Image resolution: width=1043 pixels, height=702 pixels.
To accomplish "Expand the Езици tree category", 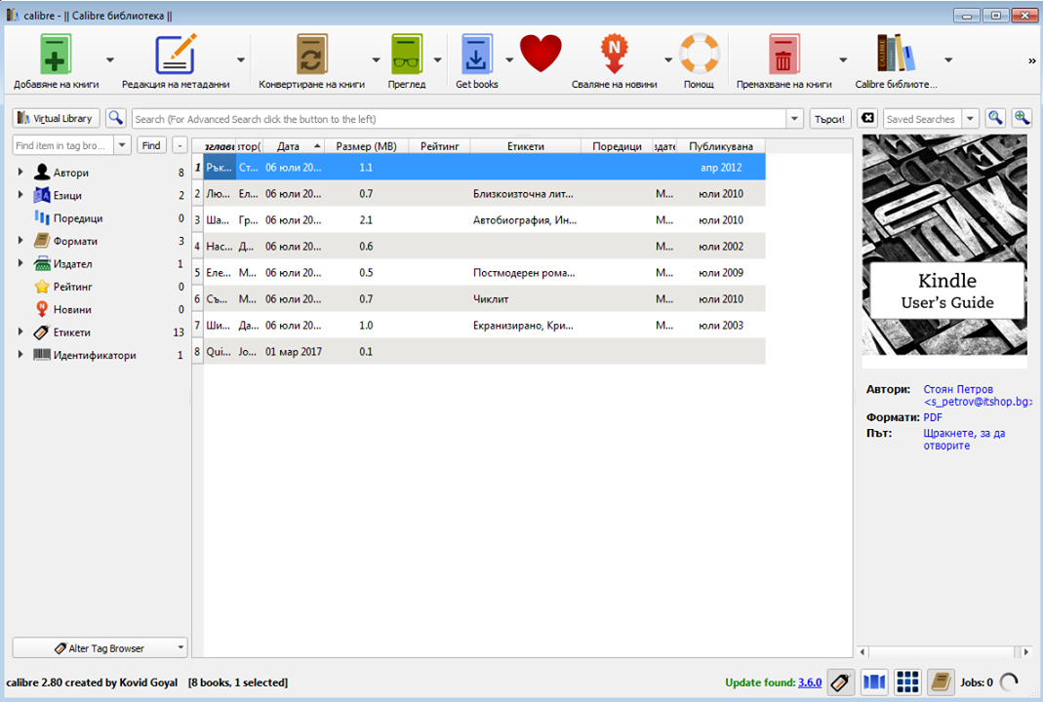I will point(20,195).
